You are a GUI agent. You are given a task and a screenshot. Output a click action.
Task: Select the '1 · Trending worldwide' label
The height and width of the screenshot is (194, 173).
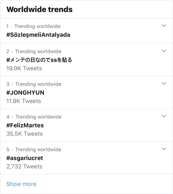(33, 26)
